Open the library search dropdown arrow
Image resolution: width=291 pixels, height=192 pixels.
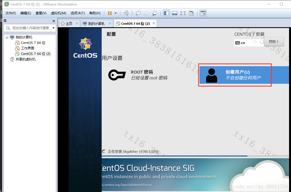(x=54, y=28)
